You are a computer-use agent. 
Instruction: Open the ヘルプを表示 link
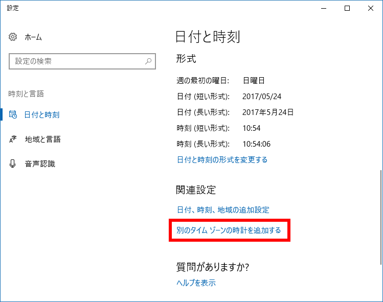click(196, 283)
